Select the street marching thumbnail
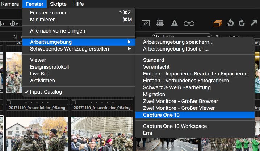The height and width of the screenshot is (151, 260). [x=167, y=144]
